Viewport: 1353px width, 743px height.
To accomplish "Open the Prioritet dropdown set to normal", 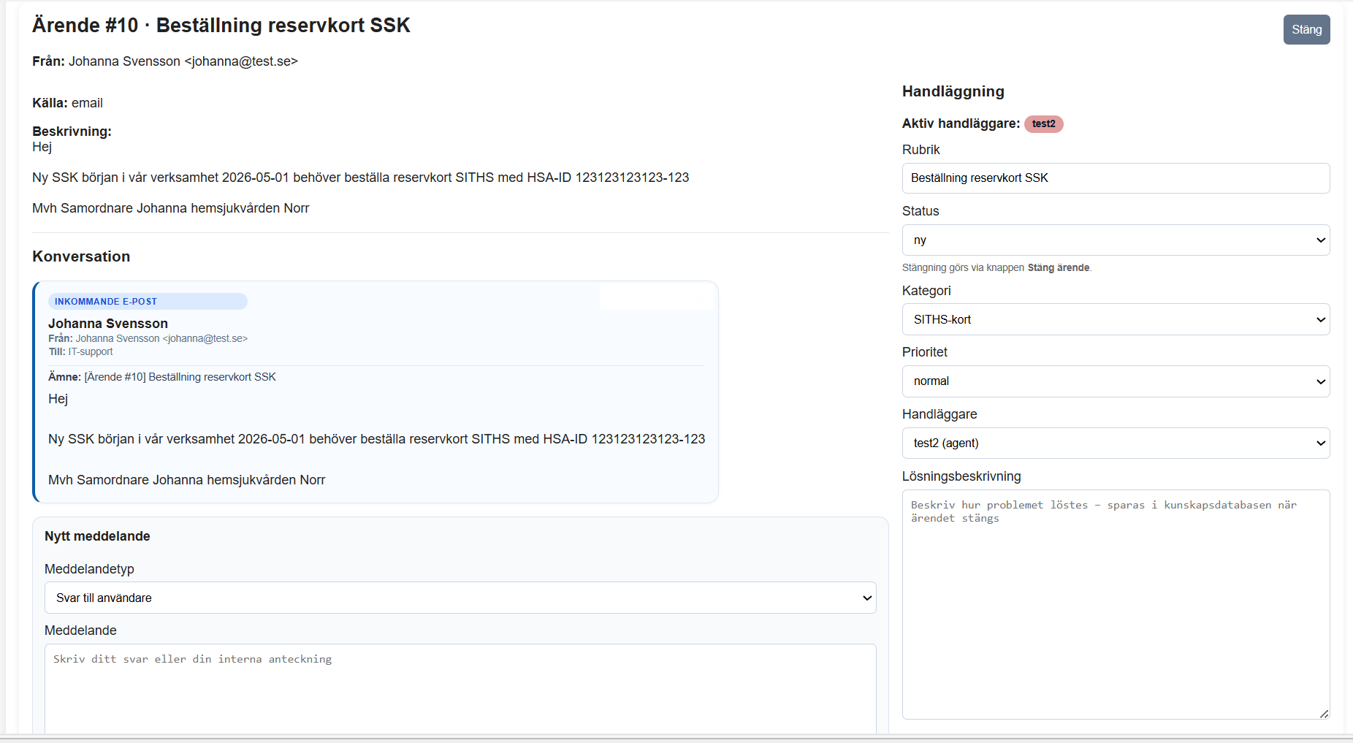I will [1115, 381].
